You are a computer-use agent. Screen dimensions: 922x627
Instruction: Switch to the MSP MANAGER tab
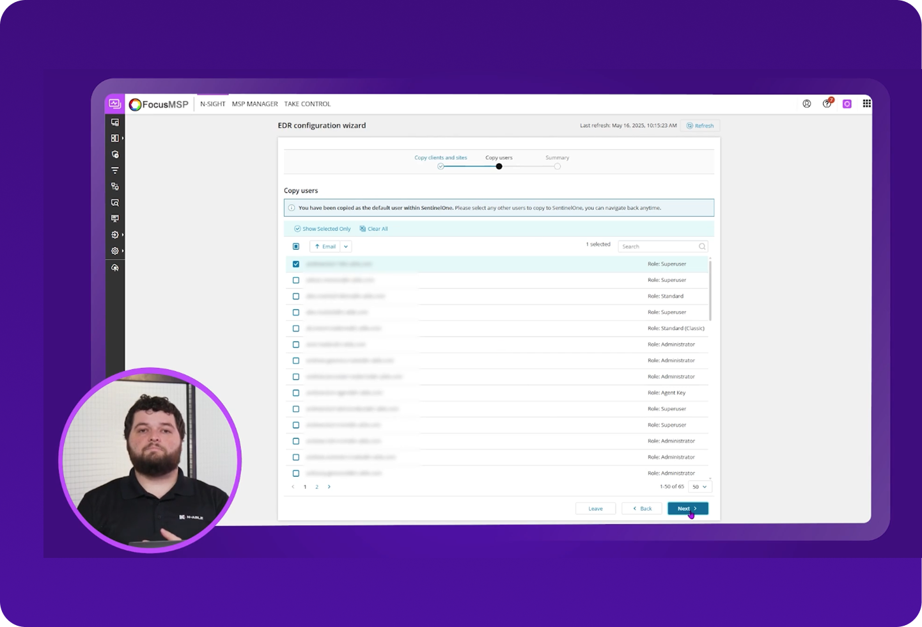(254, 104)
